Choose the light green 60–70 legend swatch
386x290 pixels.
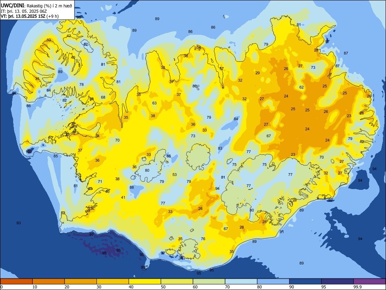(x=209, y=281)
